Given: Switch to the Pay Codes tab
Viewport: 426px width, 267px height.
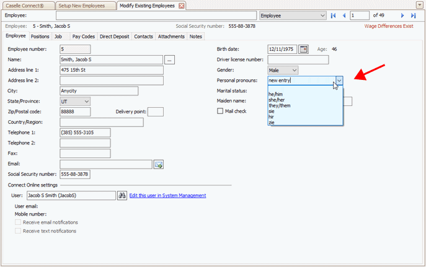Looking at the screenshot, I should [x=83, y=37].
